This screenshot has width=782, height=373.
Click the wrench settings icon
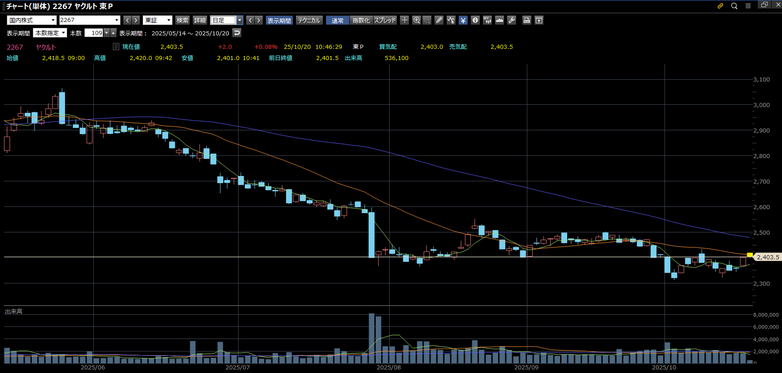pos(512,20)
